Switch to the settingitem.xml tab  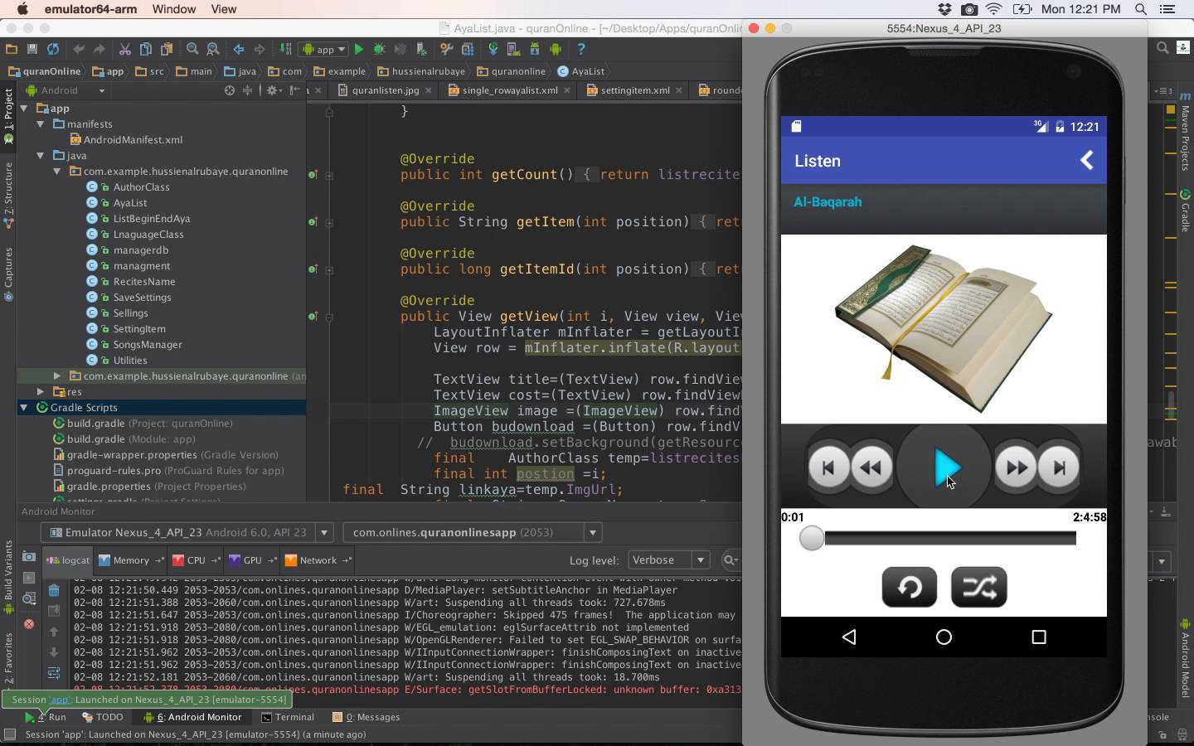(634, 90)
